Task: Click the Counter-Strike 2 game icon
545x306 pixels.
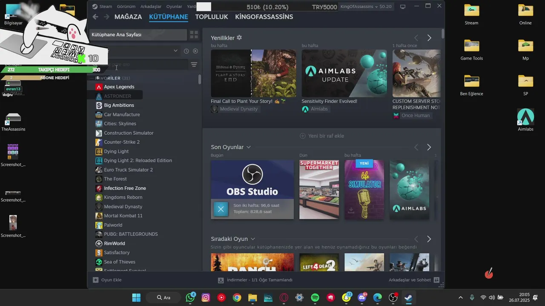Action: click(99, 142)
